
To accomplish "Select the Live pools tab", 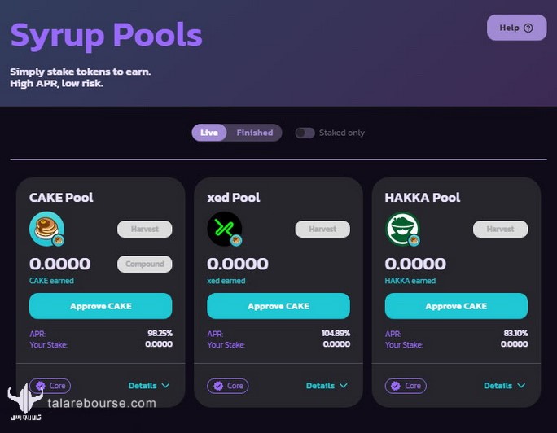I will pyautogui.click(x=208, y=133).
